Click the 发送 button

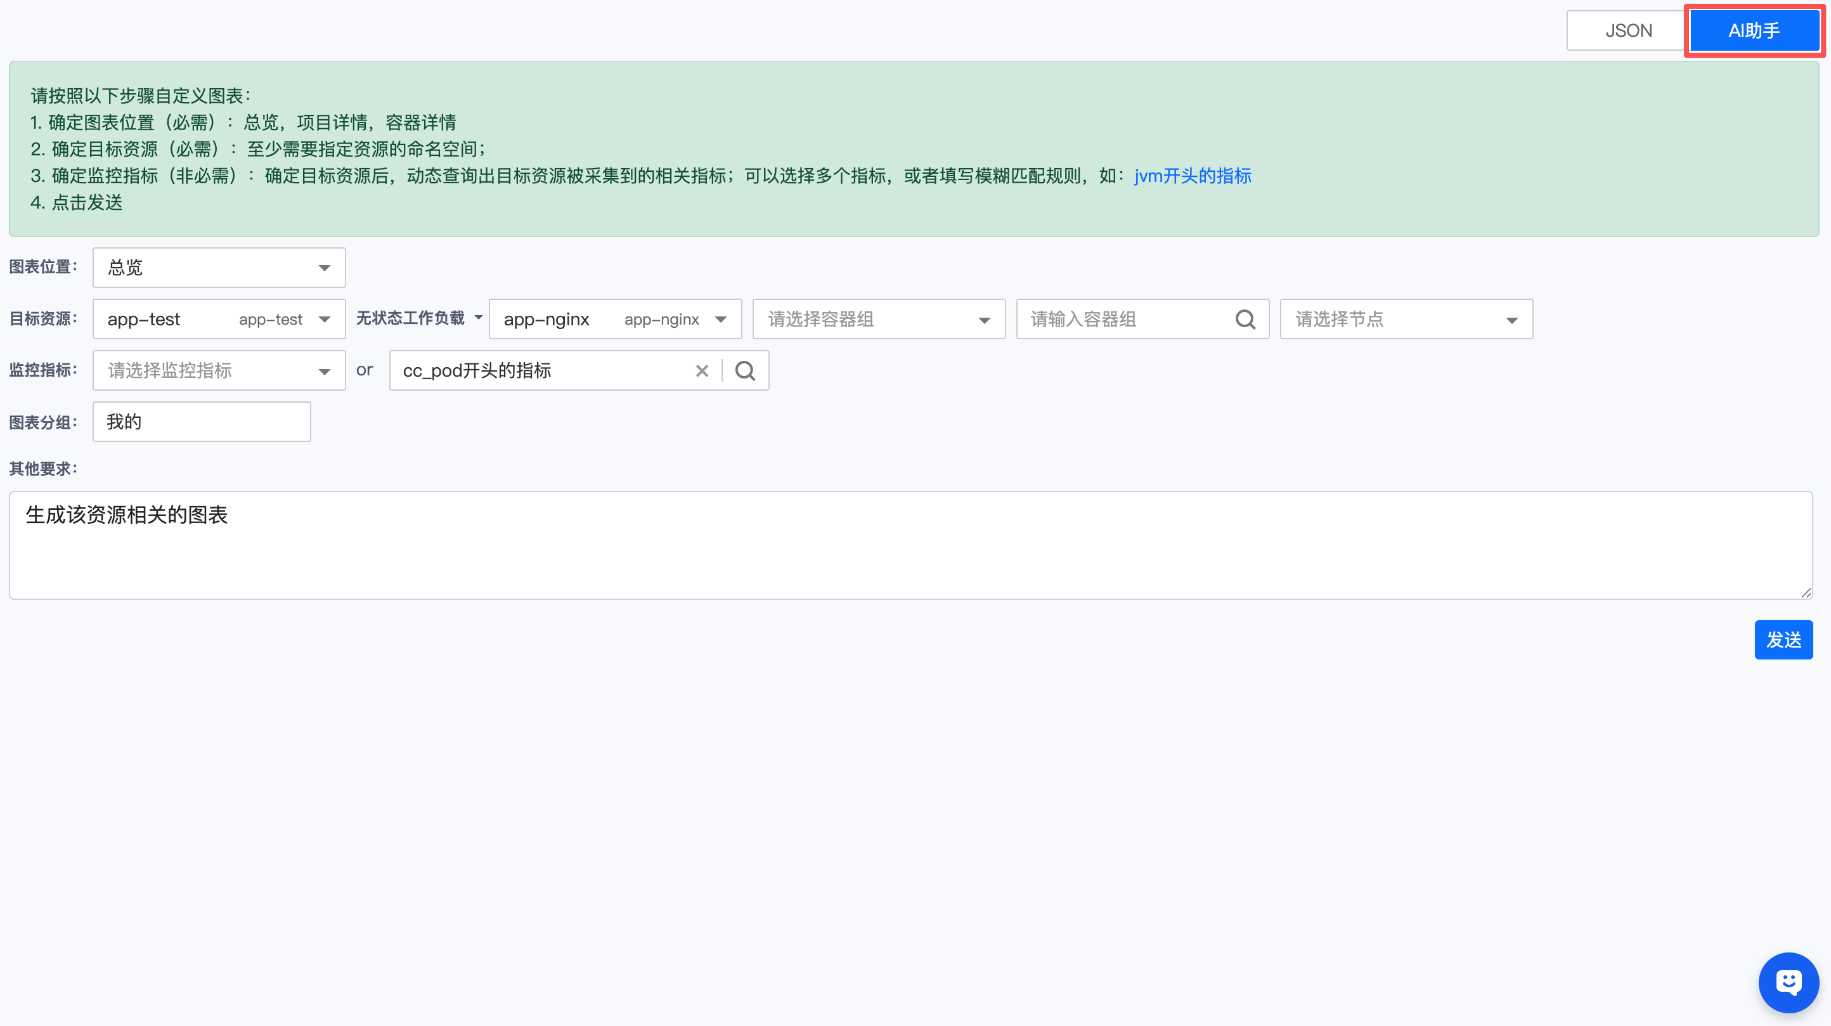(1783, 639)
